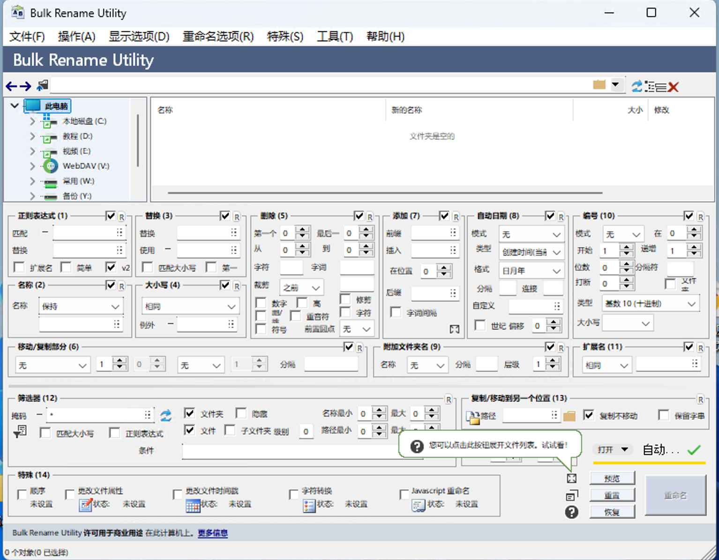Open the 操作(A) menu
The height and width of the screenshot is (560, 719).
pos(76,37)
